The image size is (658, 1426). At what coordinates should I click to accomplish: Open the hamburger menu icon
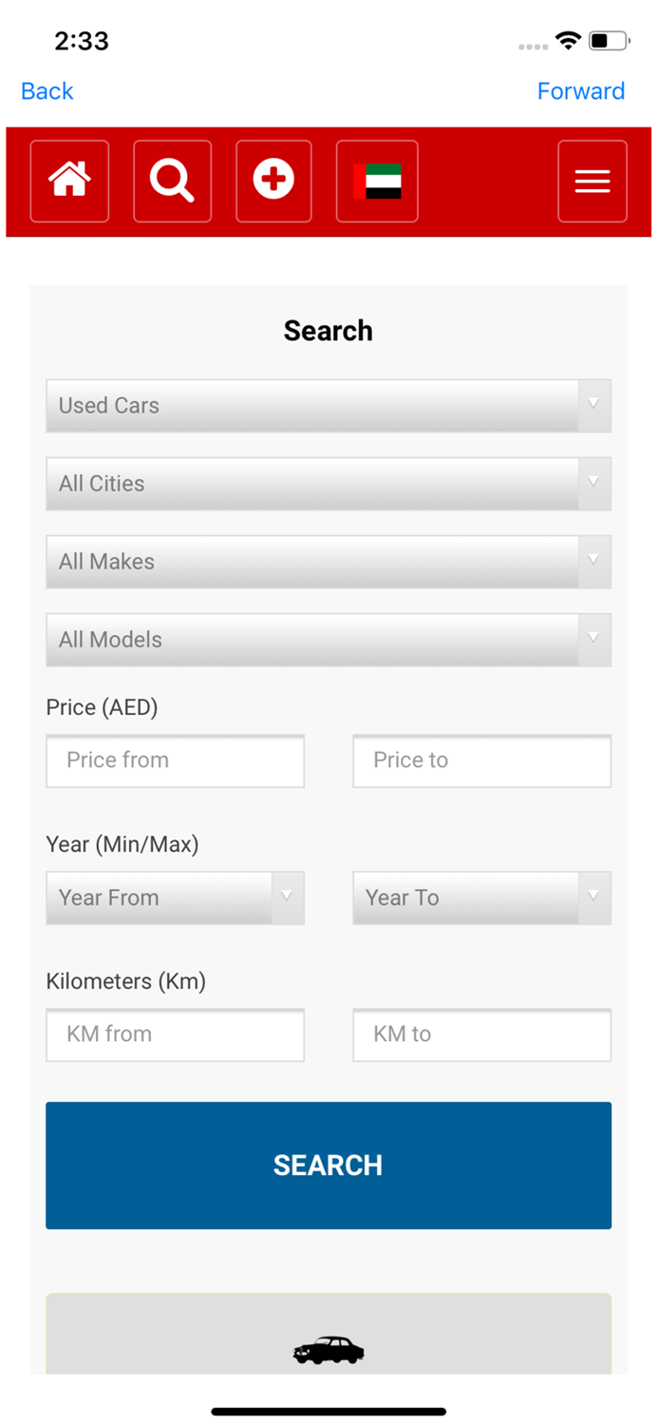coord(592,181)
